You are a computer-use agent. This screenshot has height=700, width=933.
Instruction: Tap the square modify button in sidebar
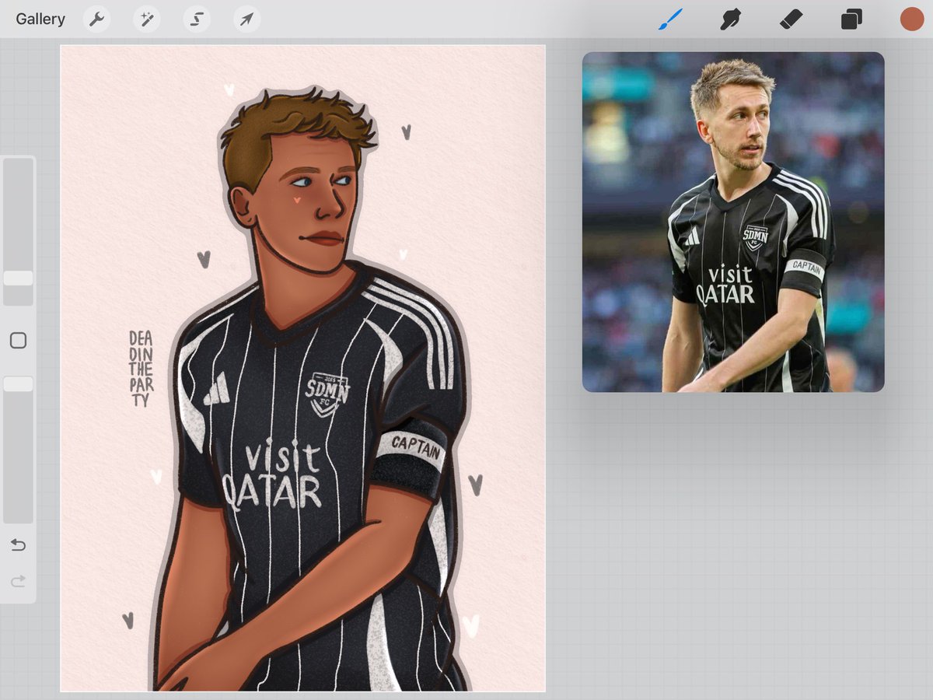18,341
